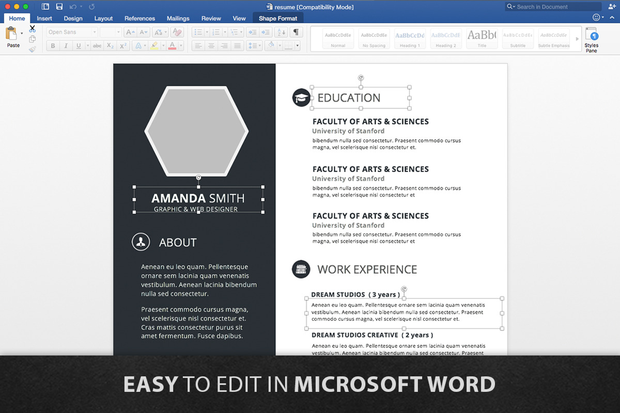Select the AMANDA SMITH name text box
This screenshot has width=620, height=413.
(198, 200)
